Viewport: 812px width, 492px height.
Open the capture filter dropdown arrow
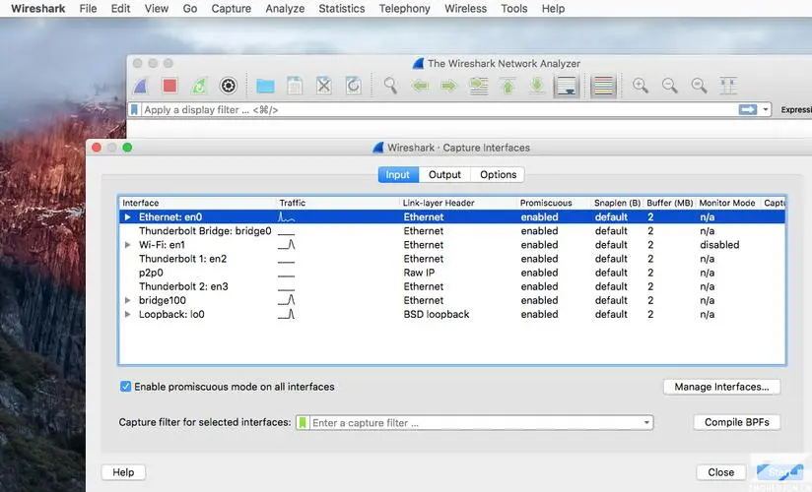click(x=646, y=423)
